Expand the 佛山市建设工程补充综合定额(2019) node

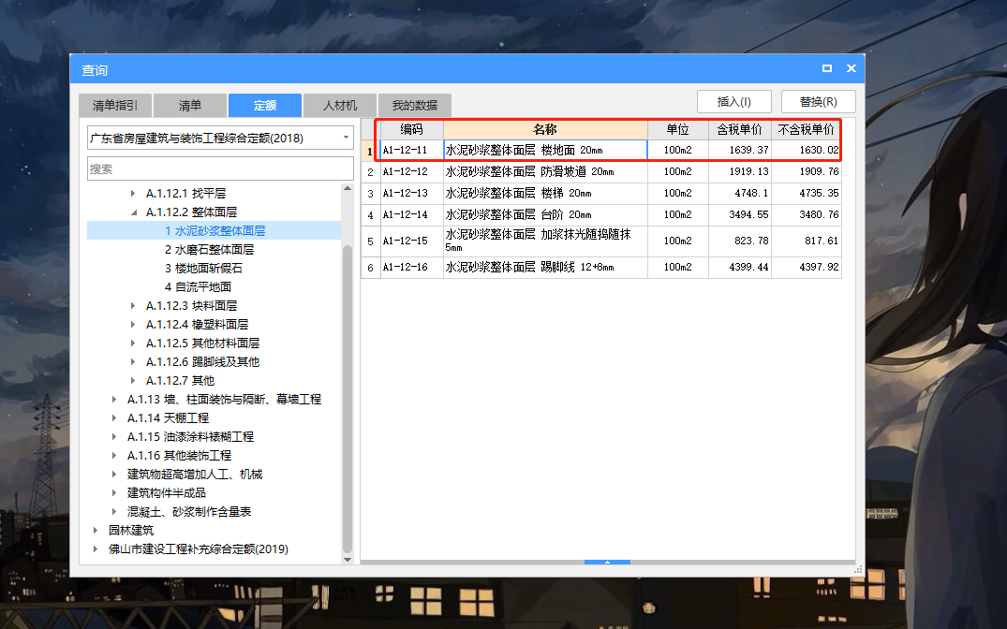(96, 549)
